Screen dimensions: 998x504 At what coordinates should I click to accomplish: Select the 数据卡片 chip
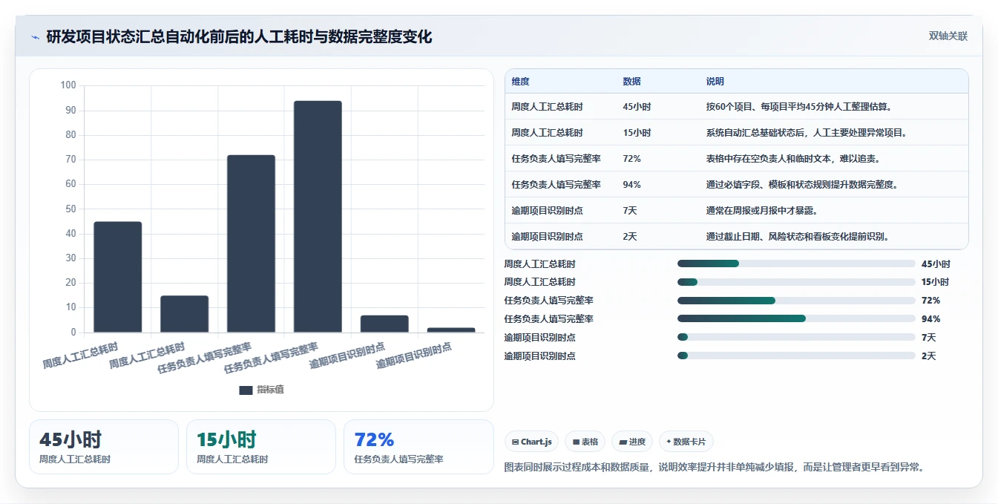point(686,442)
